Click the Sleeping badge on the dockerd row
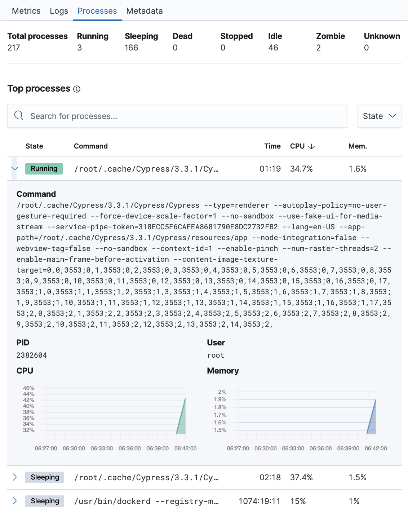Viewport: 408px width, 512px height. [x=45, y=501]
